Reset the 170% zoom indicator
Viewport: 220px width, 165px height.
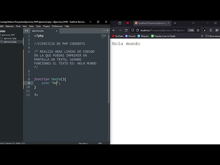coord(191,30)
